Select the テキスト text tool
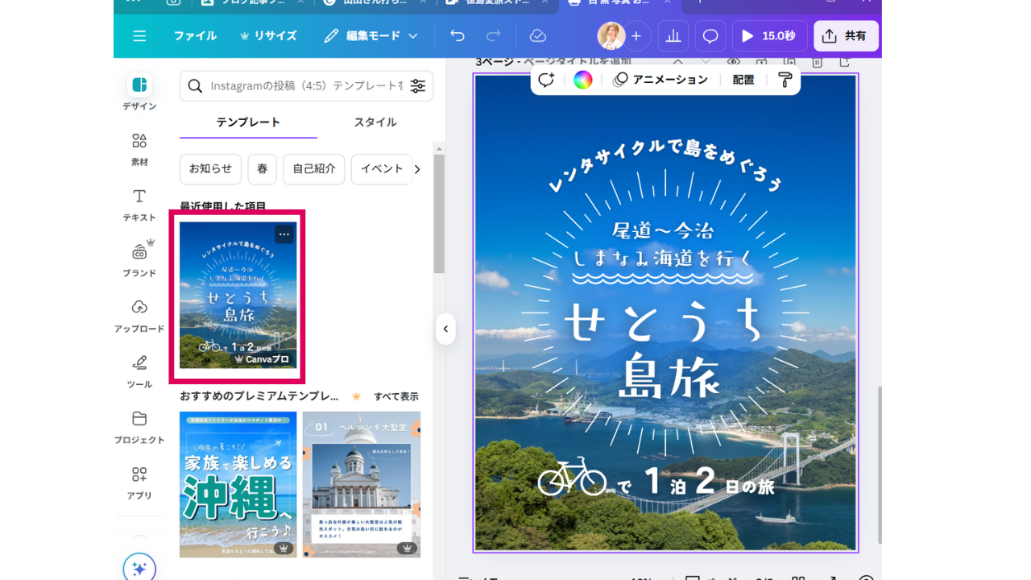Image resolution: width=1031 pixels, height=580 pixels. pos(139,205)
